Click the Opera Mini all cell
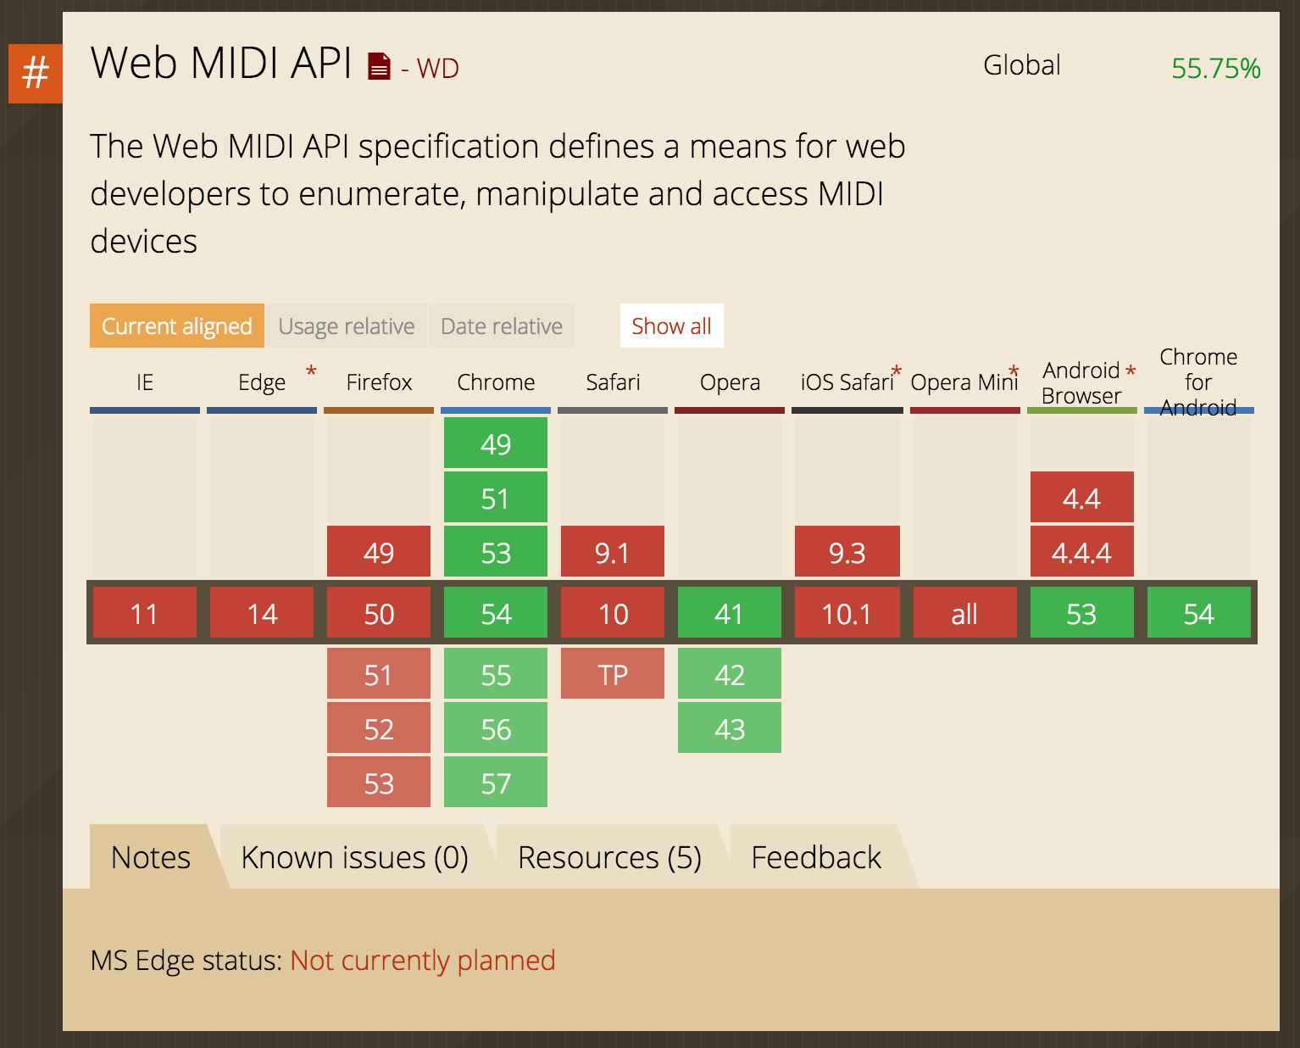 coord(964,613)
